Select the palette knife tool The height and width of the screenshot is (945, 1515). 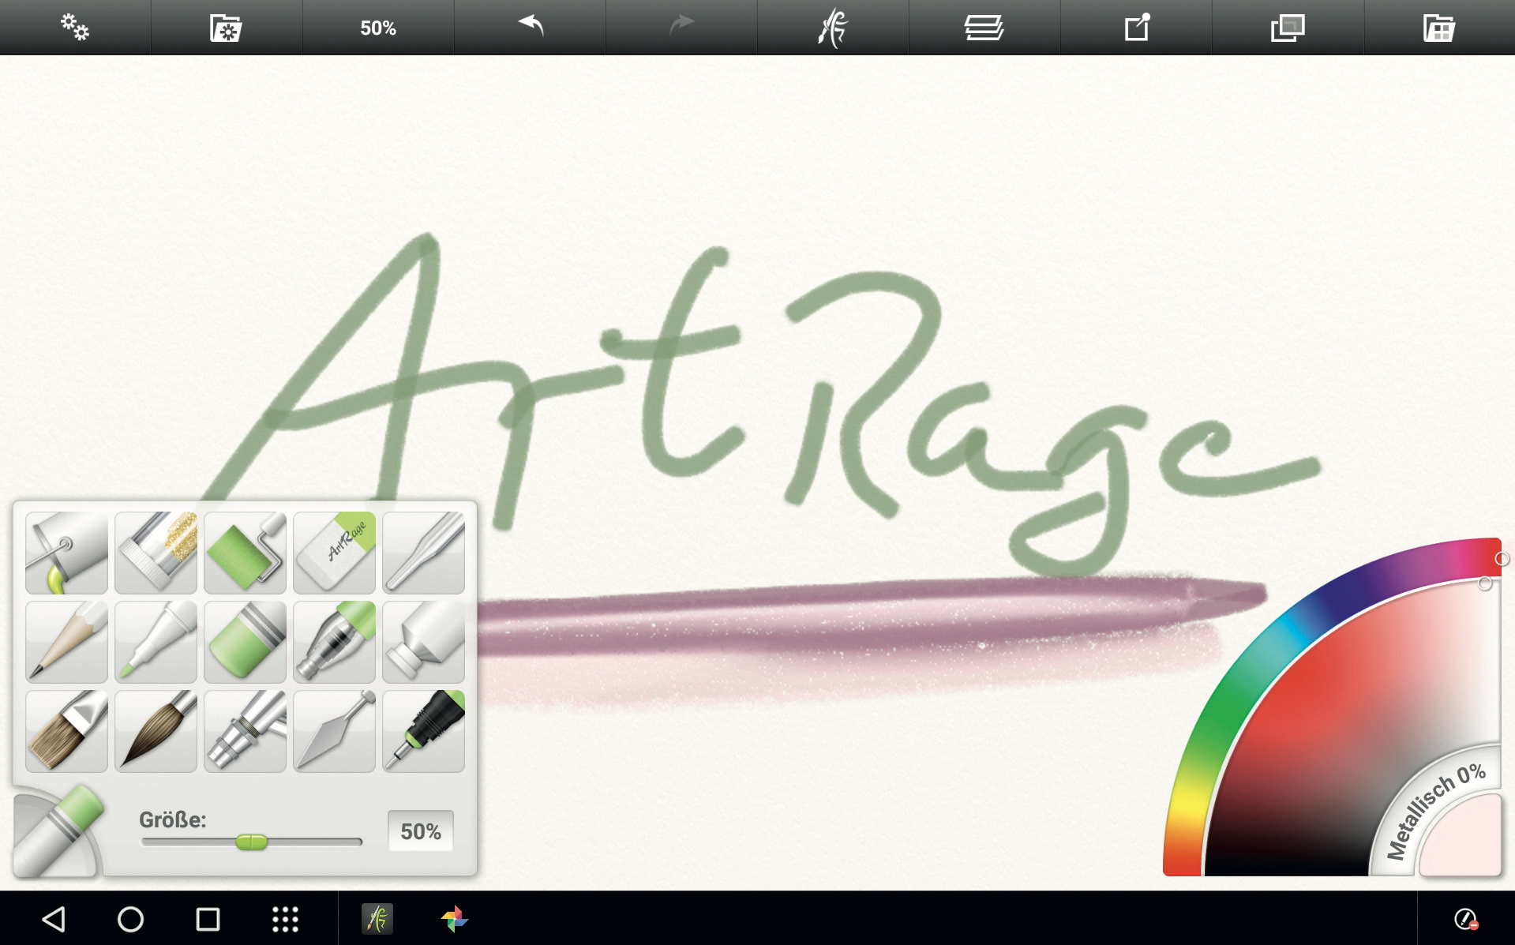pos(334,730)
